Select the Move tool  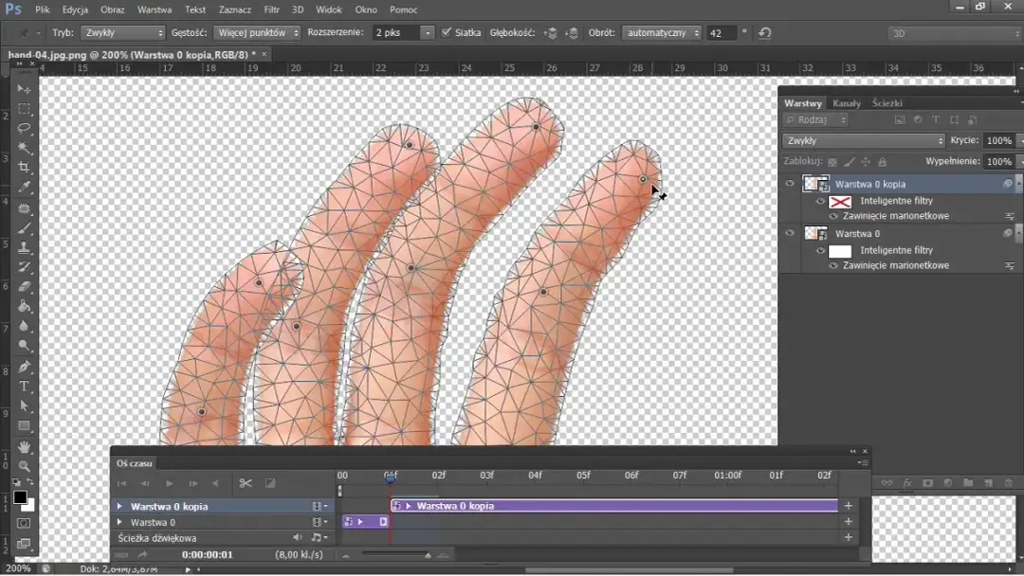pos(25,87)
